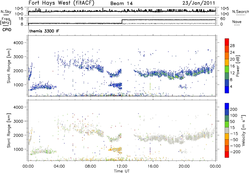Image resolution: width=249 pixels, height=173 pixels.
Task: Click the 'Freq. [MHz]' axis label
Action: click(6, 21)
